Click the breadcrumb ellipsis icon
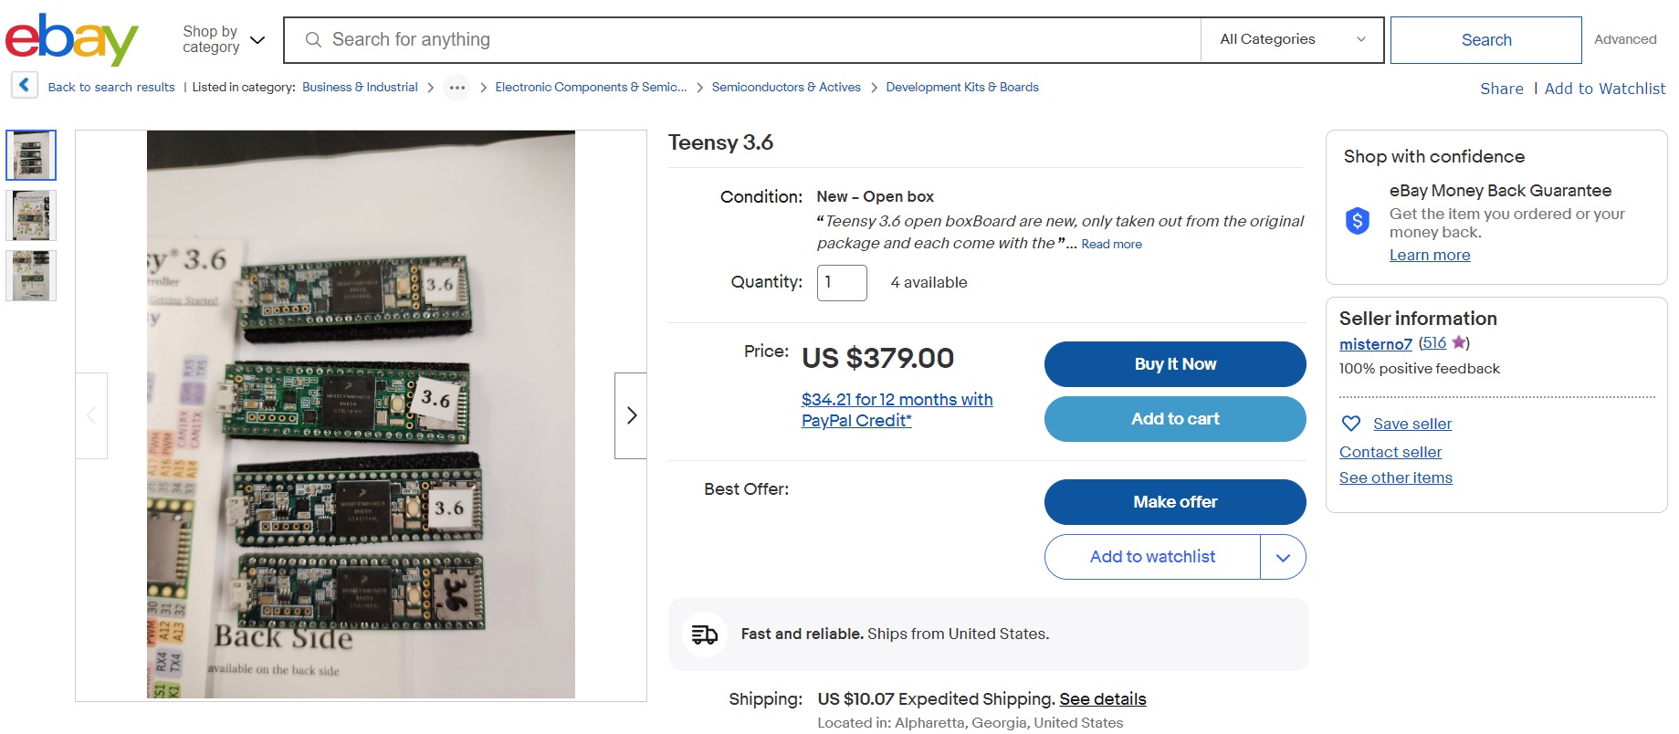1679x734 pixels. click(x=456, y=88)
